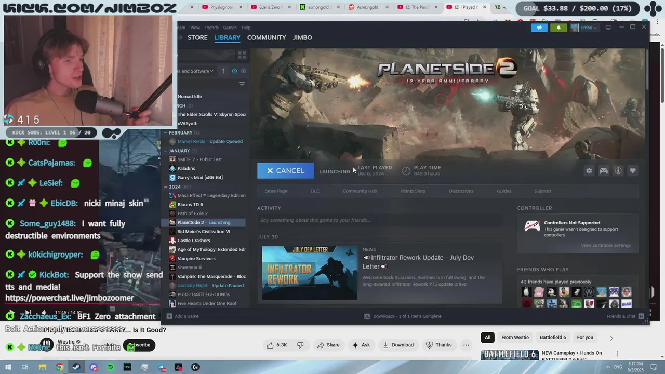
Task: Open the Games and Software dropdown
Action: pos(195,71)
